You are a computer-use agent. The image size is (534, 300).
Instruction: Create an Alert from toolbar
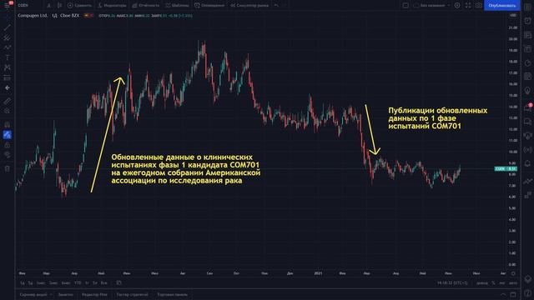coord(209,5)
